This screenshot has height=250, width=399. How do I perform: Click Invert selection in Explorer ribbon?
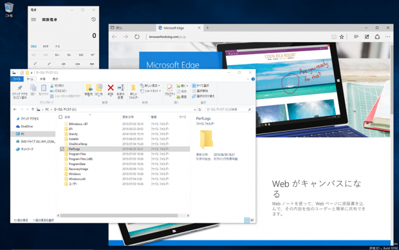click(x=203, y=96)
